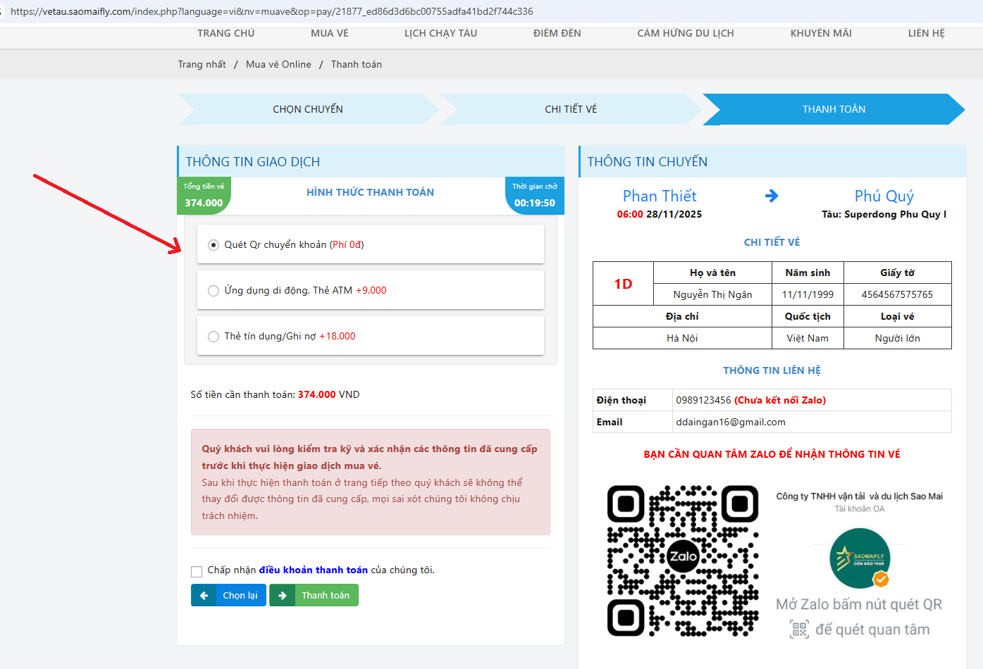983x669 pixels.
Task: Click the Zalo QR code image
Action: [682, 561]
